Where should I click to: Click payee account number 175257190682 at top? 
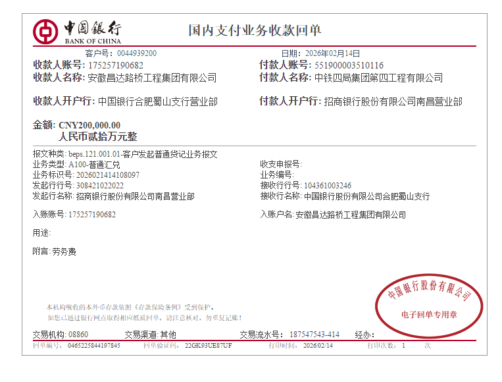(x=115, y=65)
